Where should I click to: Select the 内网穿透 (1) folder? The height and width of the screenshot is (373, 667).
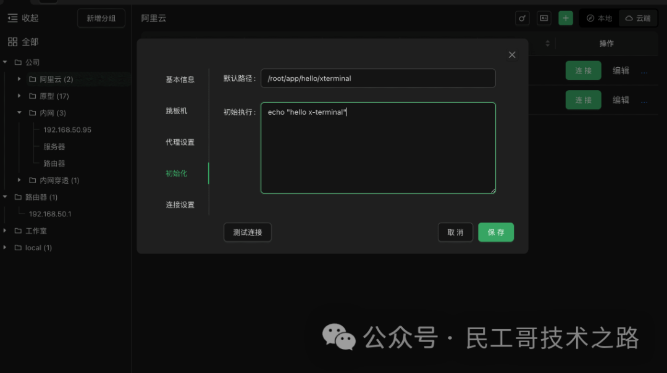pos(59,180)
